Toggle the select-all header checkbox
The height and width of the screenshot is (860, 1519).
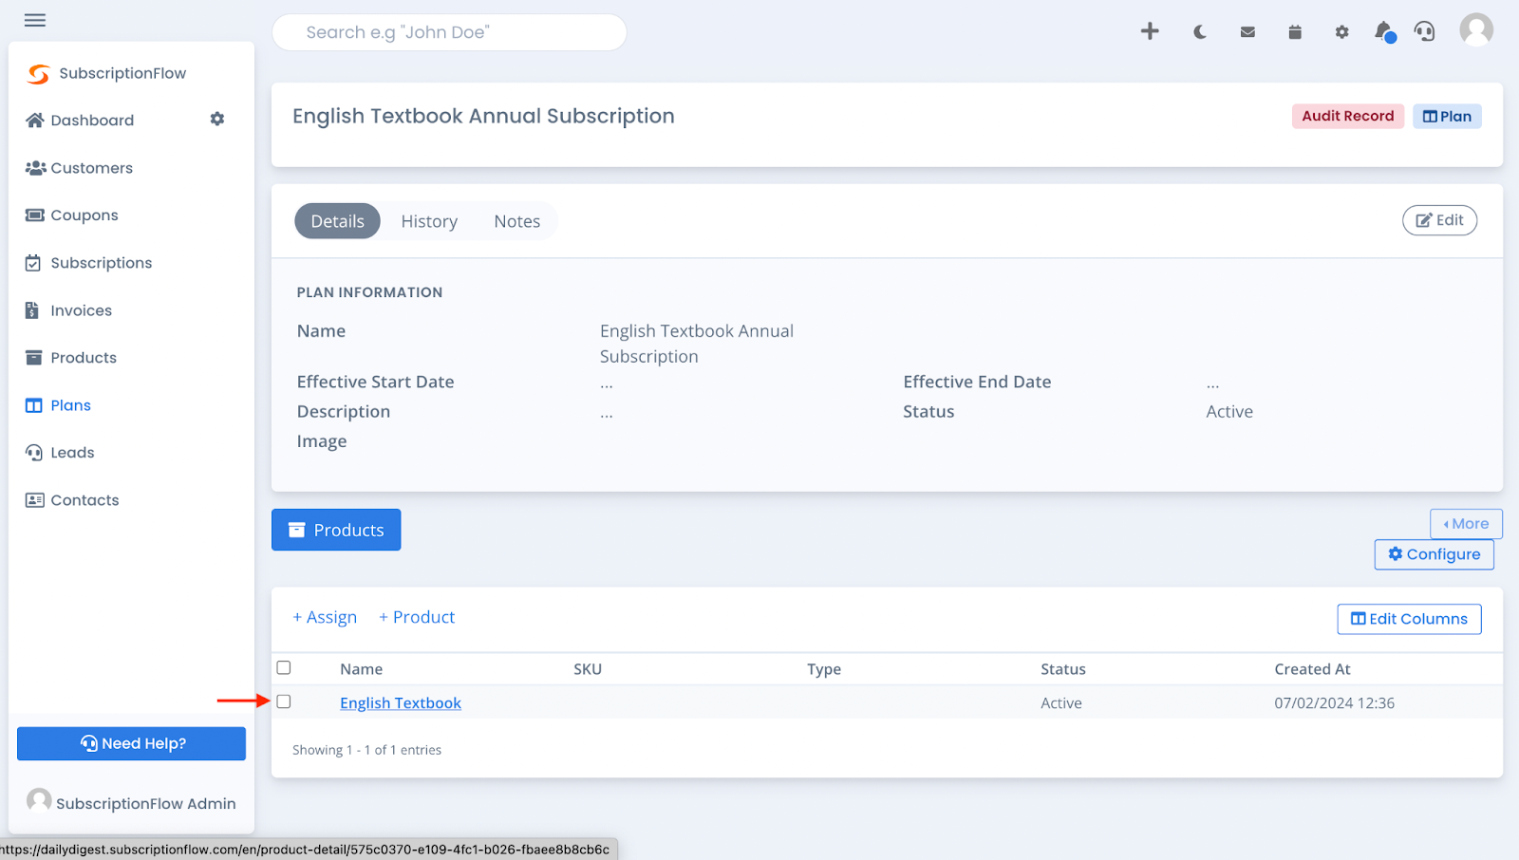click(x=284, y=667)
